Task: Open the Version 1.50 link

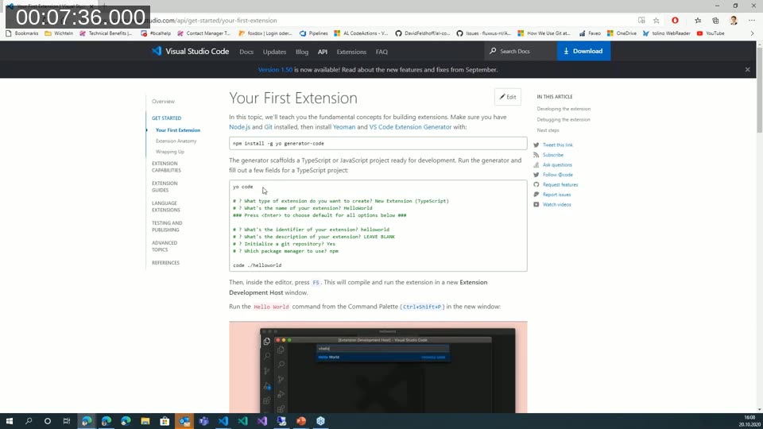Action: tap(275, 70)
